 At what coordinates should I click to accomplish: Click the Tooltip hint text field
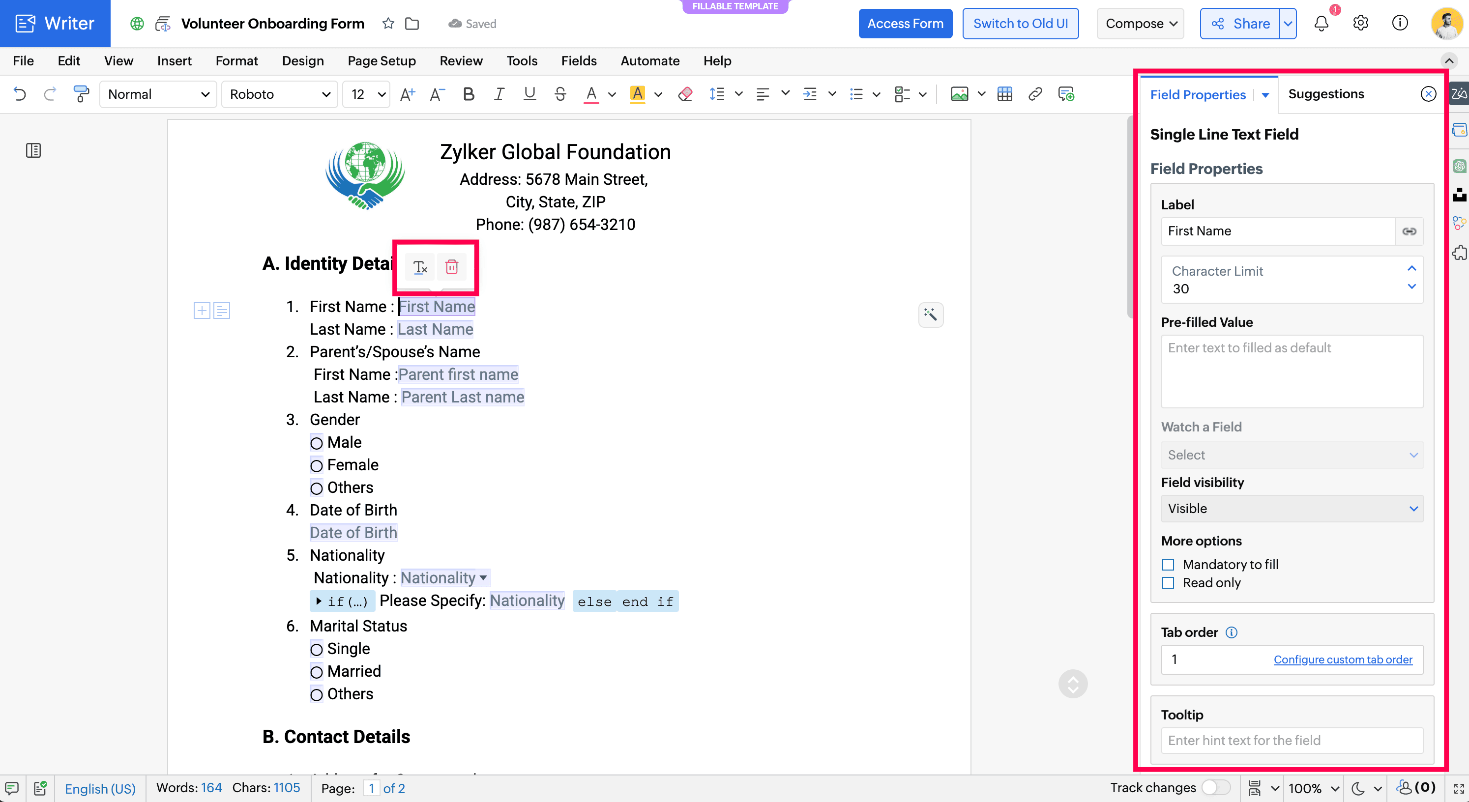[1292, 741]
